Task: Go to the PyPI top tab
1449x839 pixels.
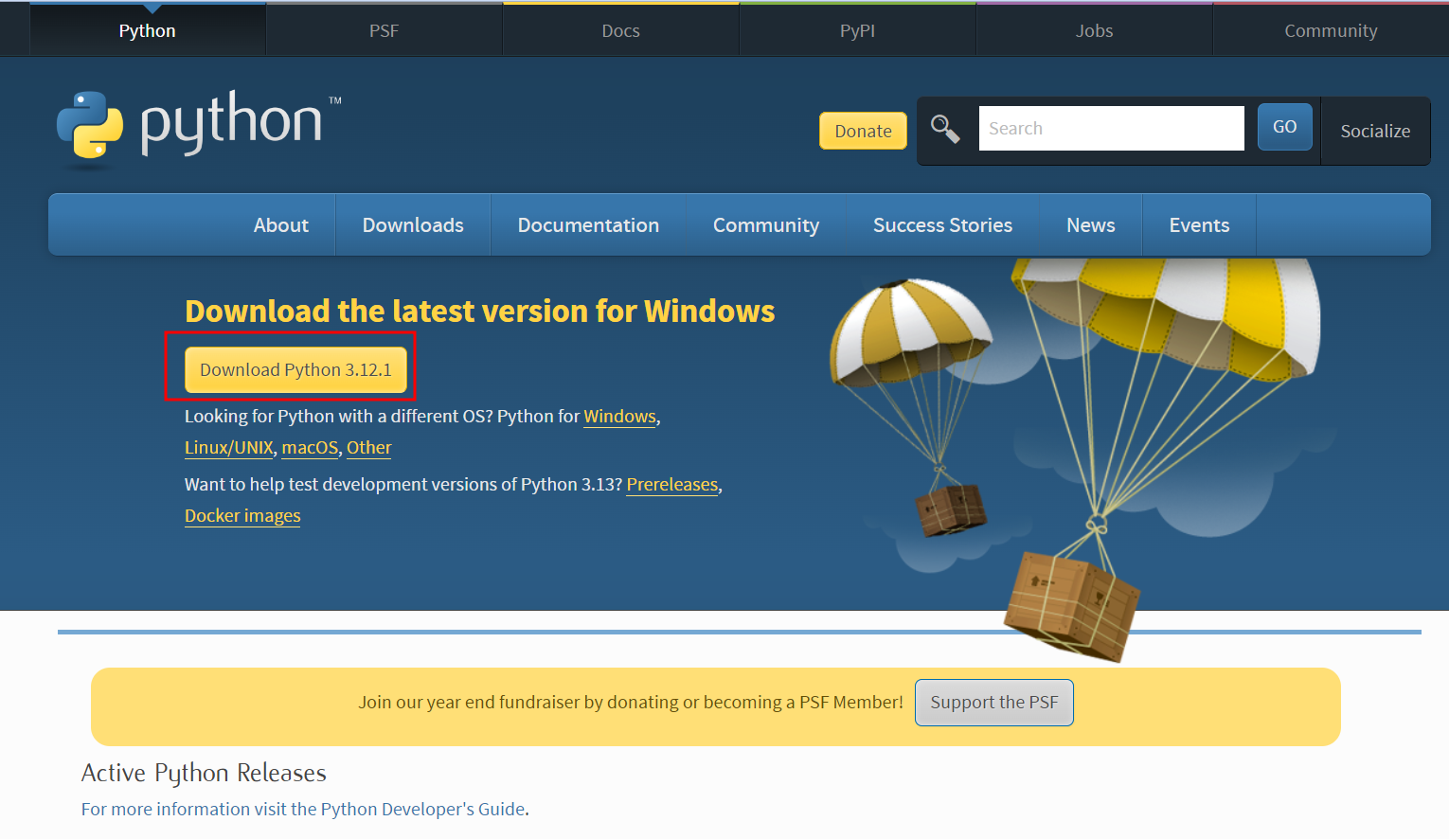Action: tap(857, 30)
